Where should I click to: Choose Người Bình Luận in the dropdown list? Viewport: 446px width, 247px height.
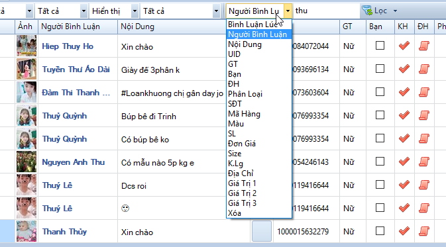click(259, 34)
